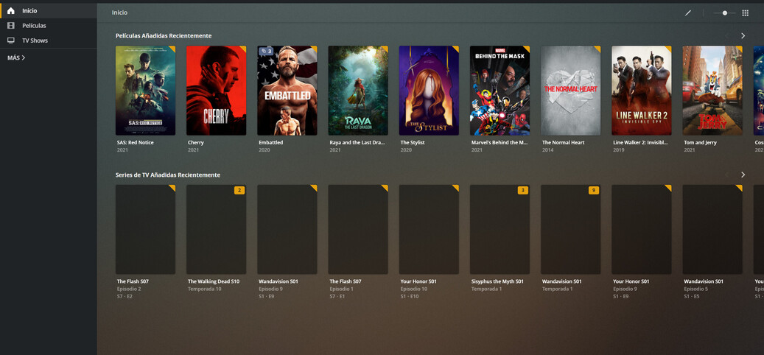
Task: Click the S7 · E2 episode label
Action: pos(125,296)
